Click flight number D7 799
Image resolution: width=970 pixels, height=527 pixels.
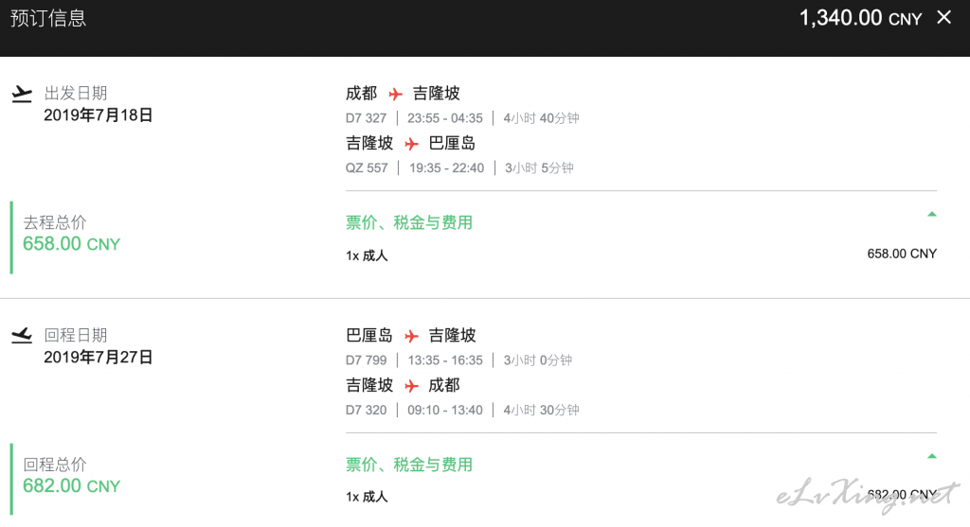(366, 360)
